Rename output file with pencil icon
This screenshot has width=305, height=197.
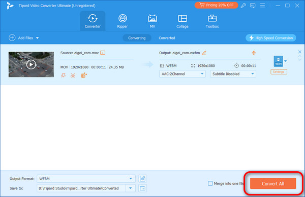coord(204,53)
